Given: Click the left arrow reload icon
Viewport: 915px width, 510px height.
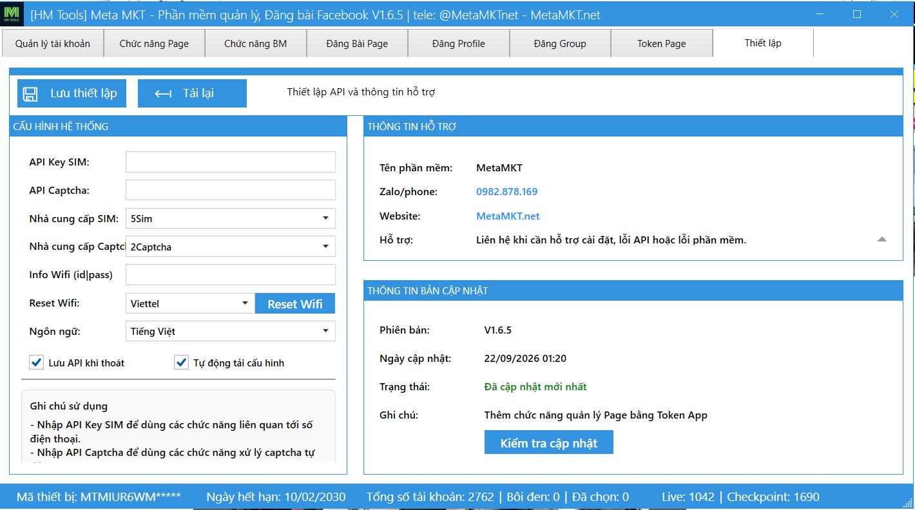Looking at the screenshot, I should (x=163, y=94).
